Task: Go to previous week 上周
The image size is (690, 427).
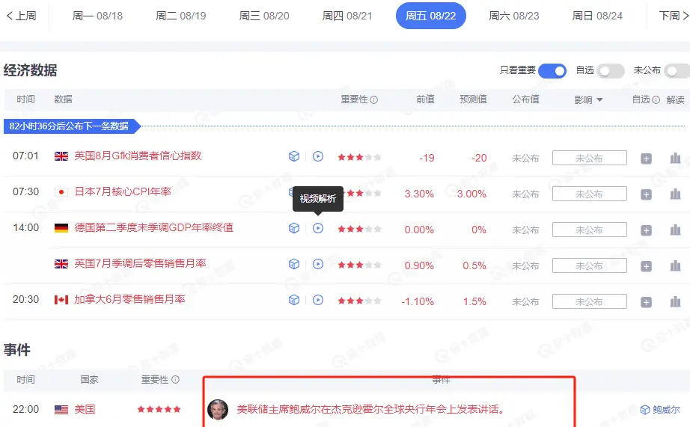Action: [x=21, y=16]
